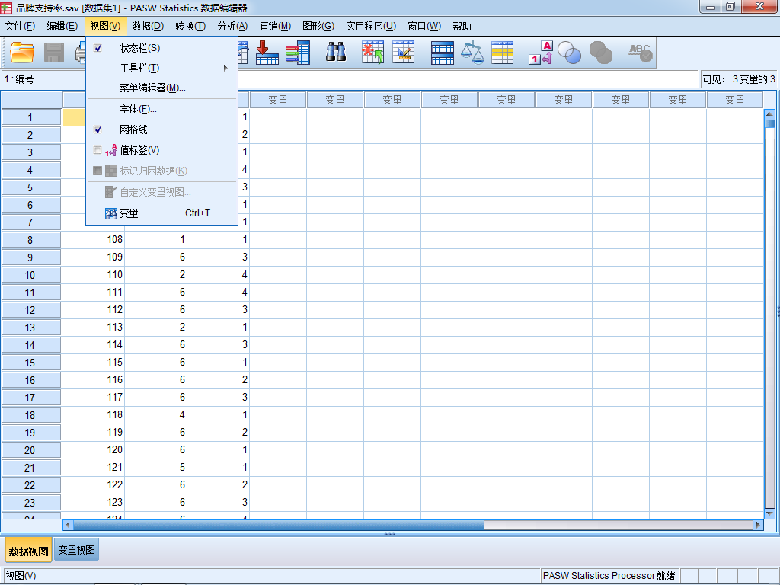Click cell with value 121

(x=94, y=467)
